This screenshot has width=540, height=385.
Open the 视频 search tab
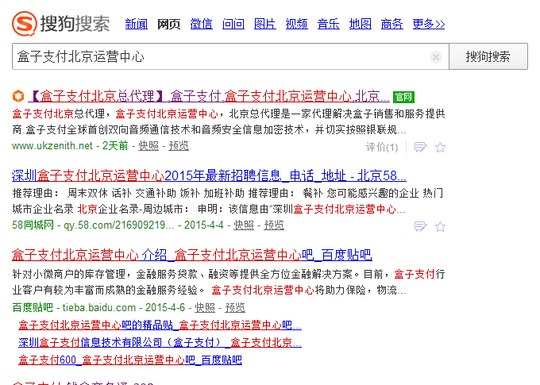296,24
